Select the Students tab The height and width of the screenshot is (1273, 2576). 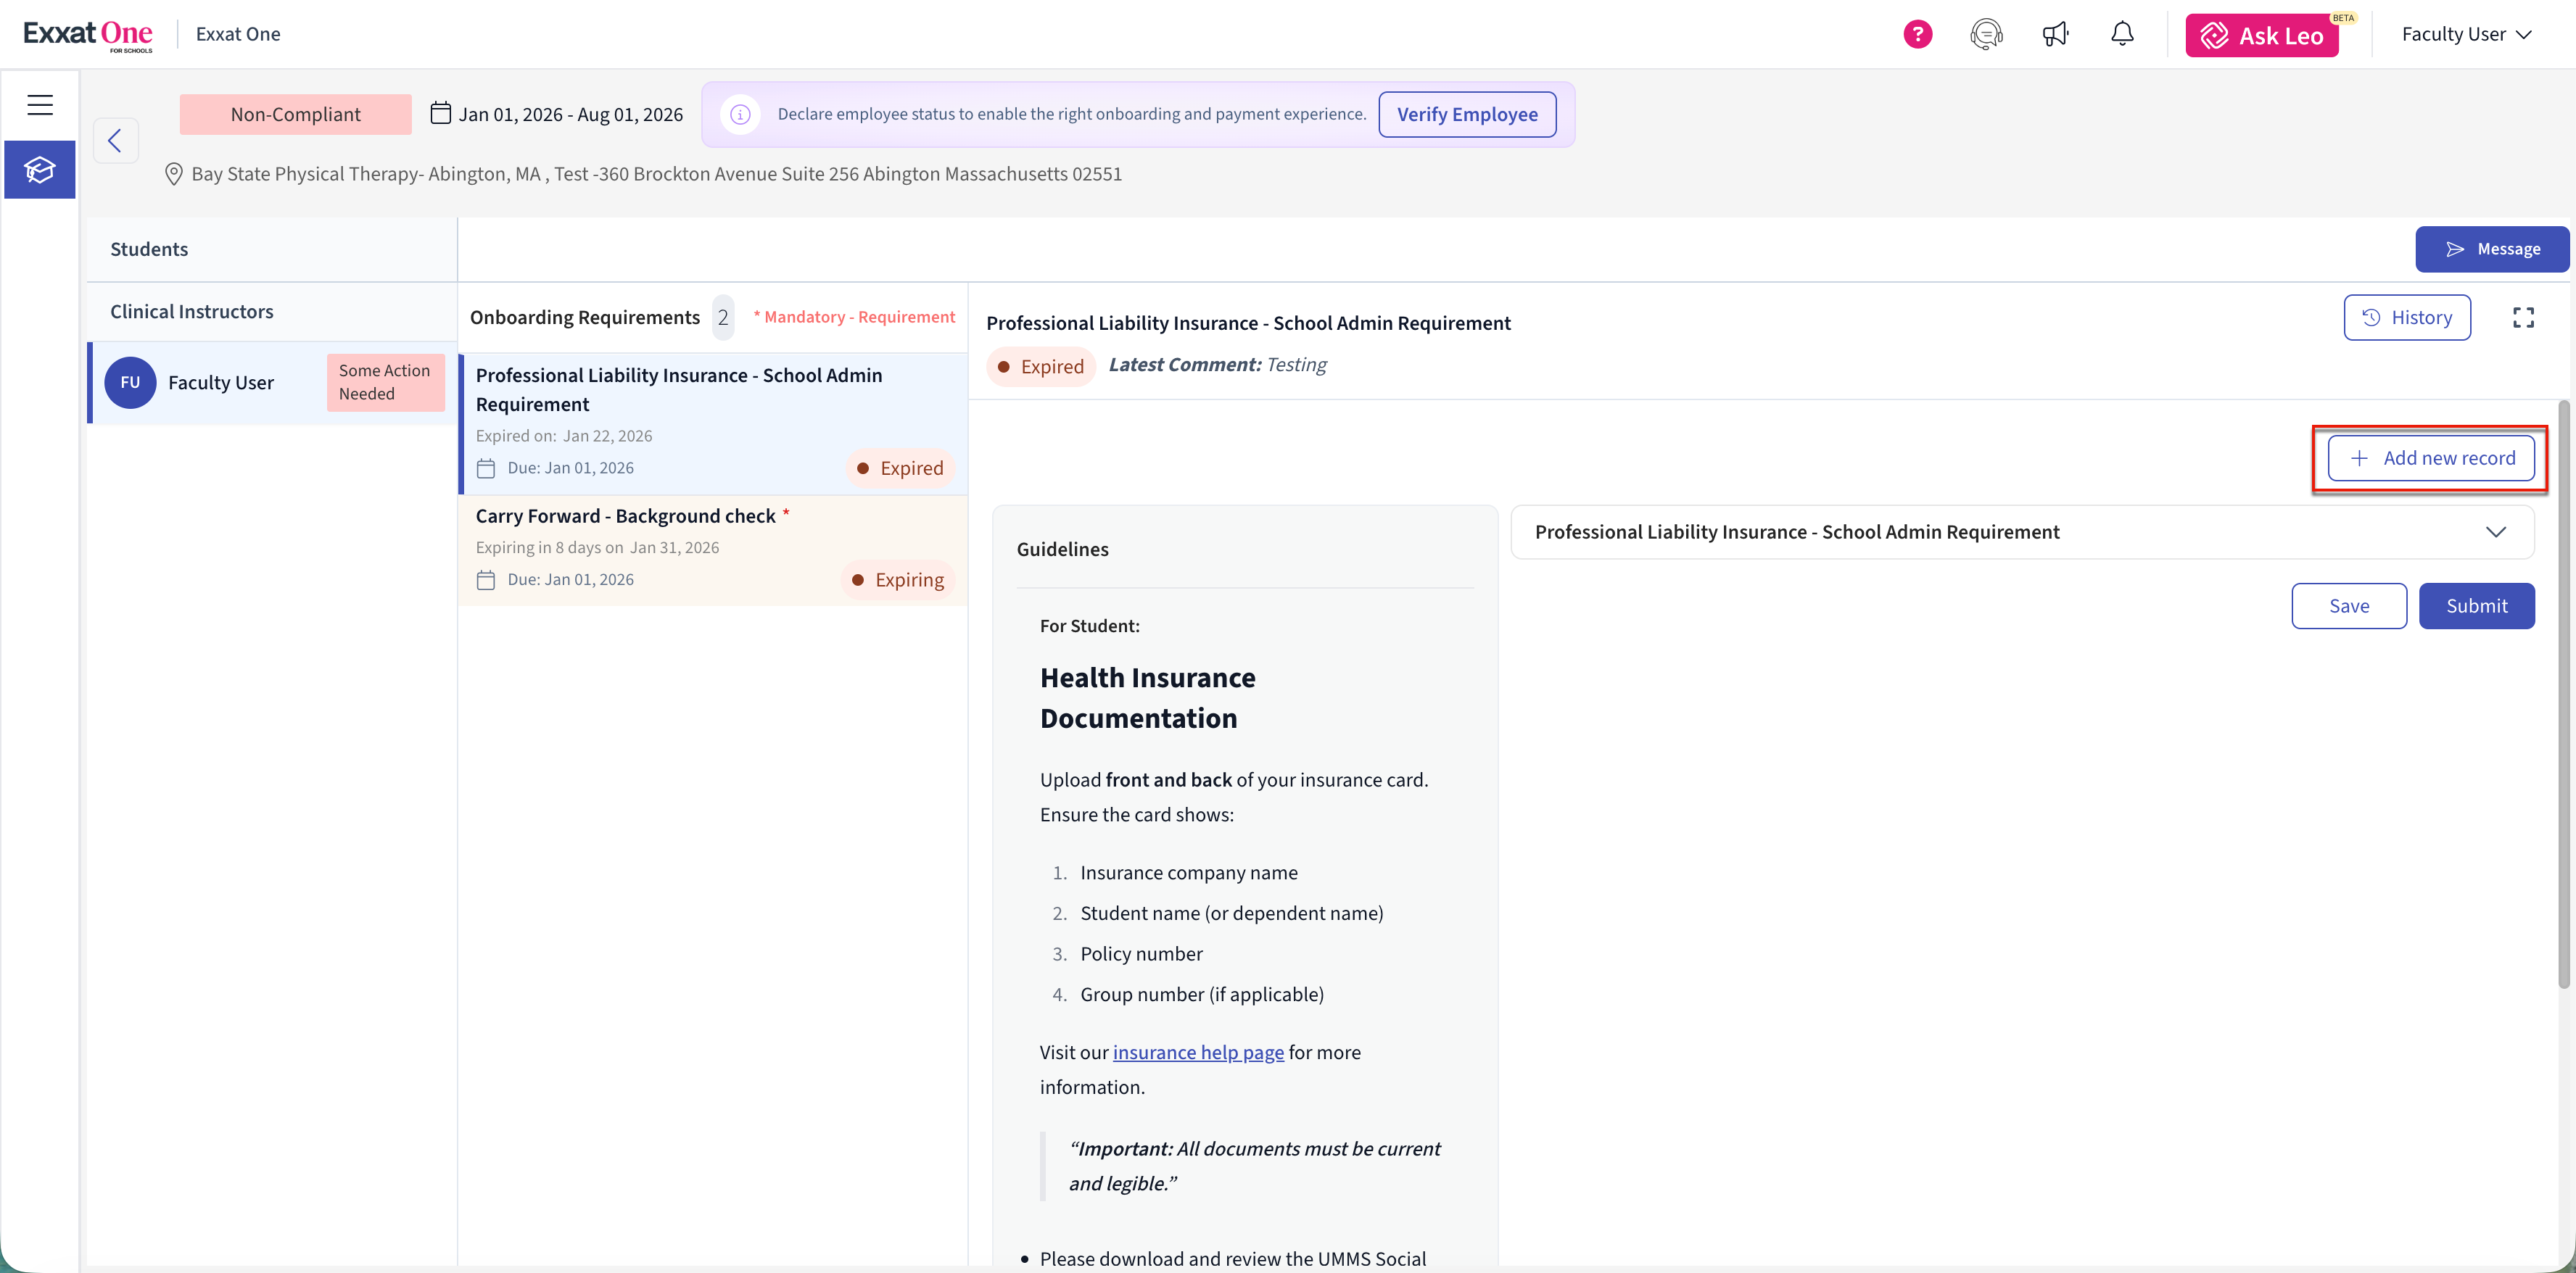tap(149, 249)
